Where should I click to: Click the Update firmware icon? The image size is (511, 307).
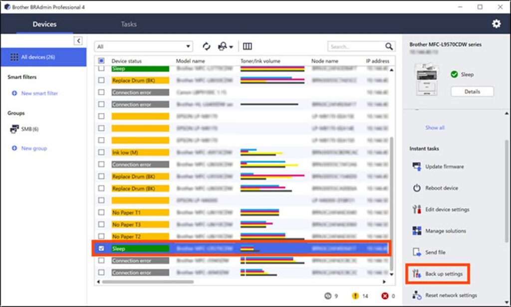[x=417, y=166]
